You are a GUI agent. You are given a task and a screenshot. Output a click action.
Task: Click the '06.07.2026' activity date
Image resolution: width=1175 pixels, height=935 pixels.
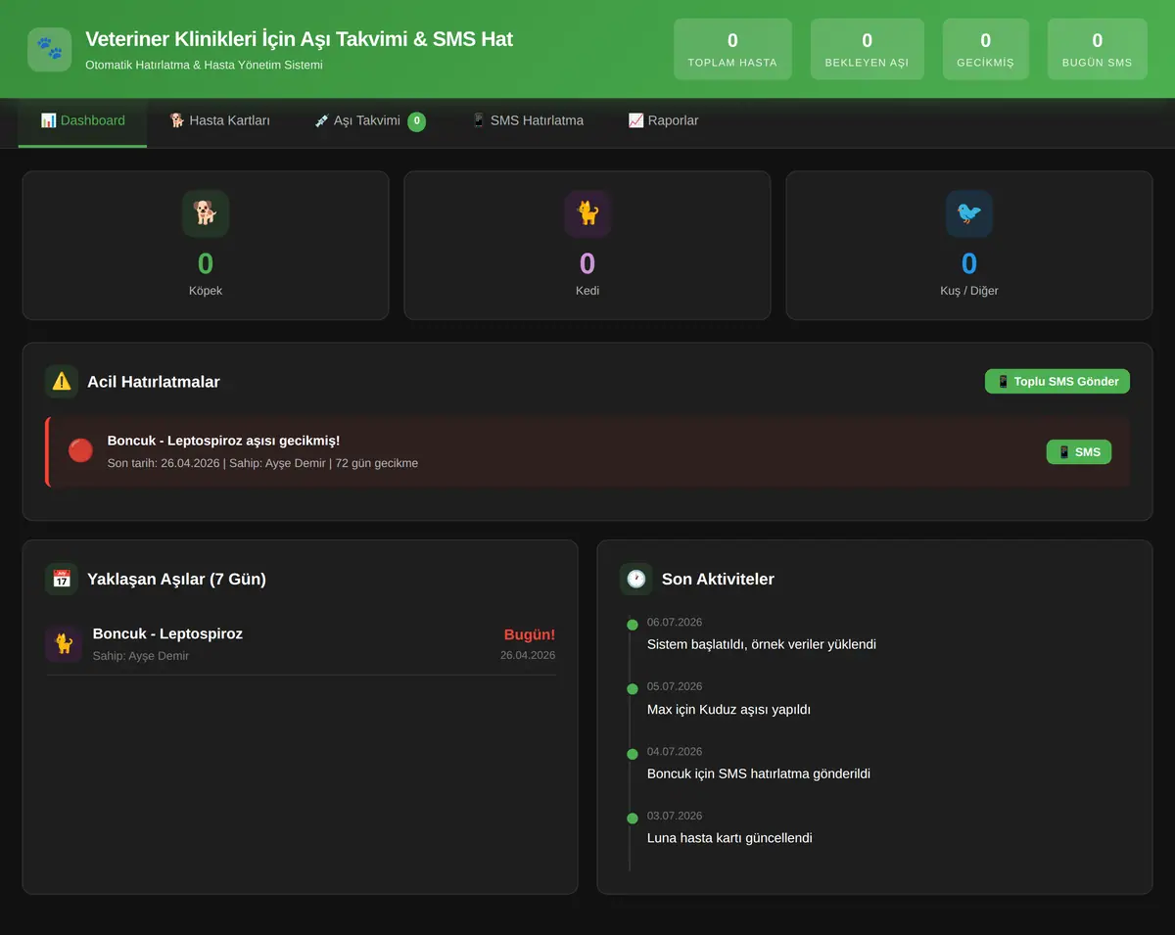(675, 623)
